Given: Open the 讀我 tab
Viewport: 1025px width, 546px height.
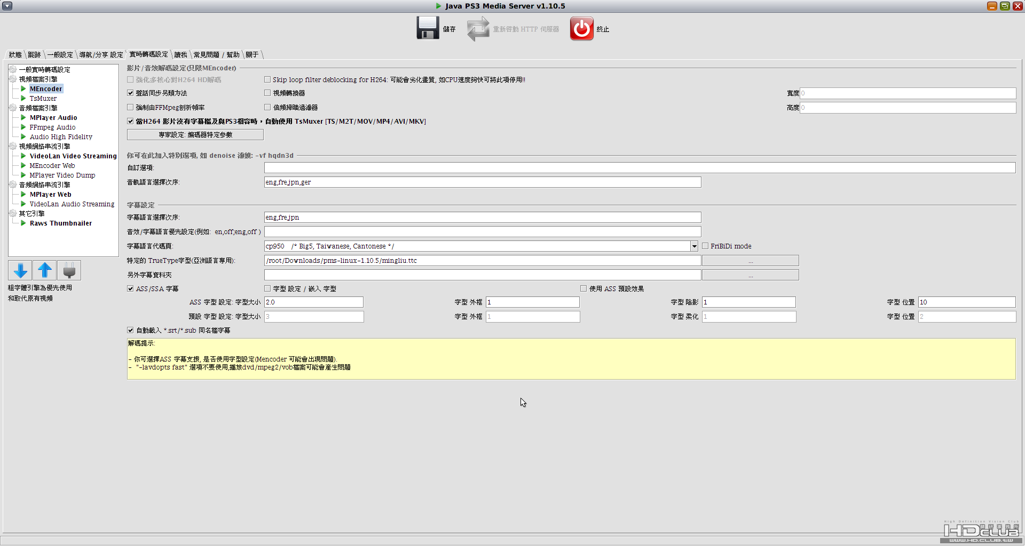Looking at the screenshot, I should (x=180, y=54).
